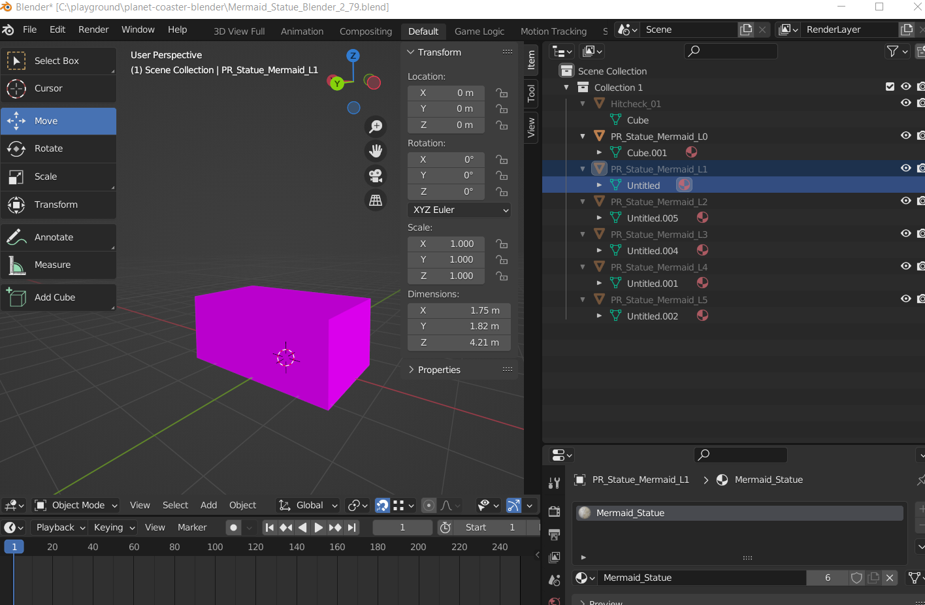Hide PR_Statue_Mermaid_L5 with eye icon
The height and width of the screenshot is (605, 925).
point(905,299)
